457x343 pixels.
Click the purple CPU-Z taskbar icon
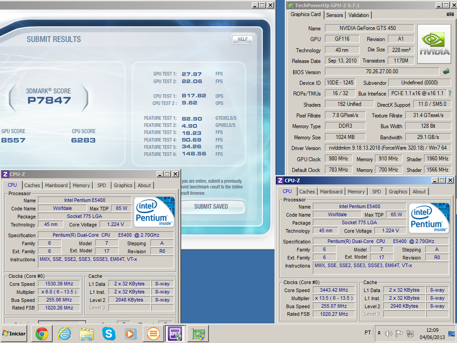[175, 334]
